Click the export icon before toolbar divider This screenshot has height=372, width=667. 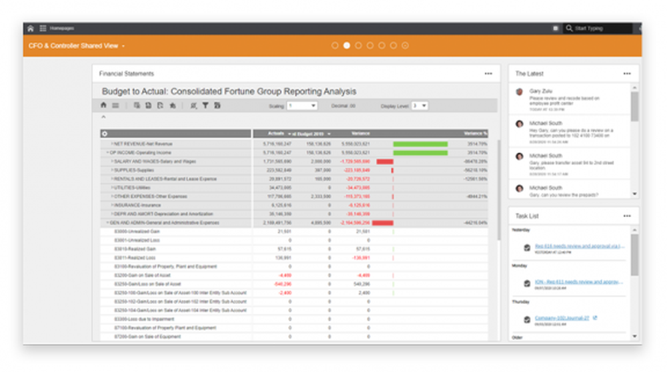click(172, 106)
